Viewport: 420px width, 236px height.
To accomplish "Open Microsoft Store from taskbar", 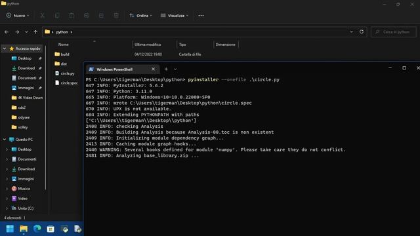I will [51, 229].
